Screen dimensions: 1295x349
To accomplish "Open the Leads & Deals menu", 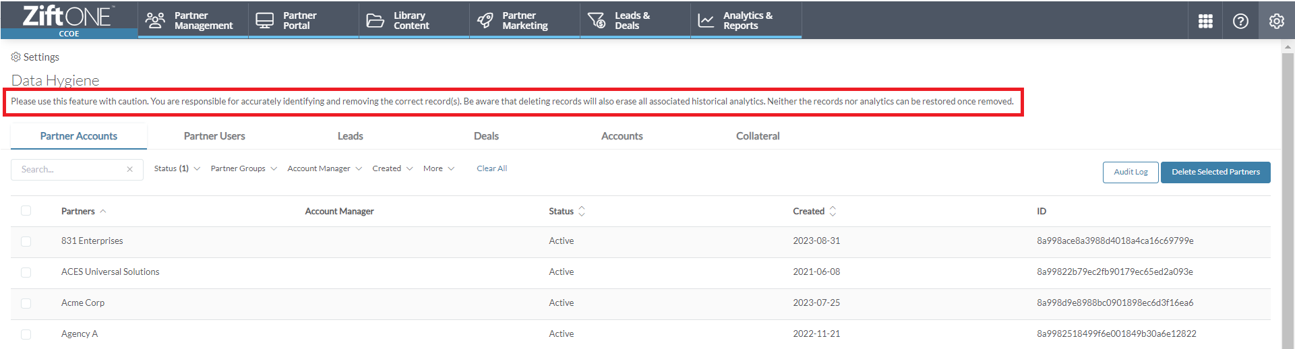I will tap(635, 20).
